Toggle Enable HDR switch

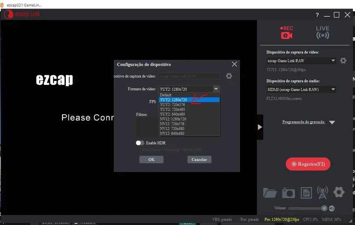click(140, 143)
